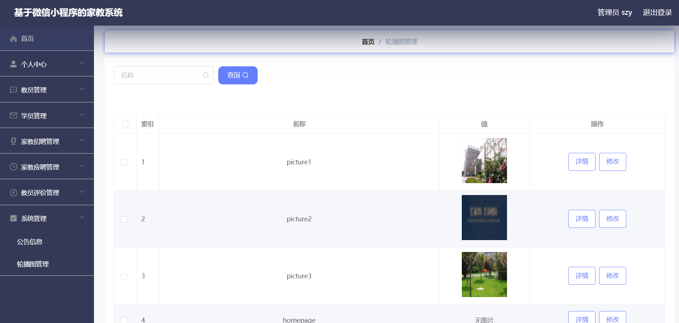The image size is (679, 323).
Task: Click 详情 for picture1
Action: click(x=582, y=162)
